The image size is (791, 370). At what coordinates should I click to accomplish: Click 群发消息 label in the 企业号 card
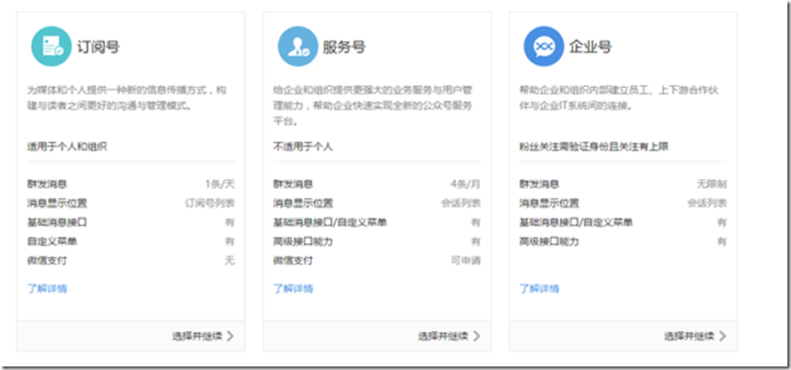point(539,184)
